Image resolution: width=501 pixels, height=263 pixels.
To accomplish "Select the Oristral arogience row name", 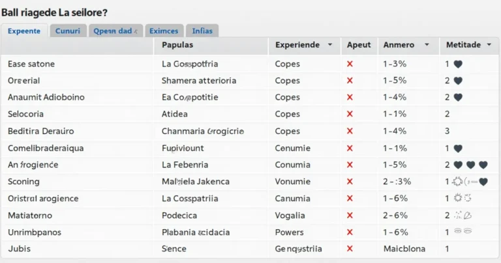I will (x=43, y=199).
